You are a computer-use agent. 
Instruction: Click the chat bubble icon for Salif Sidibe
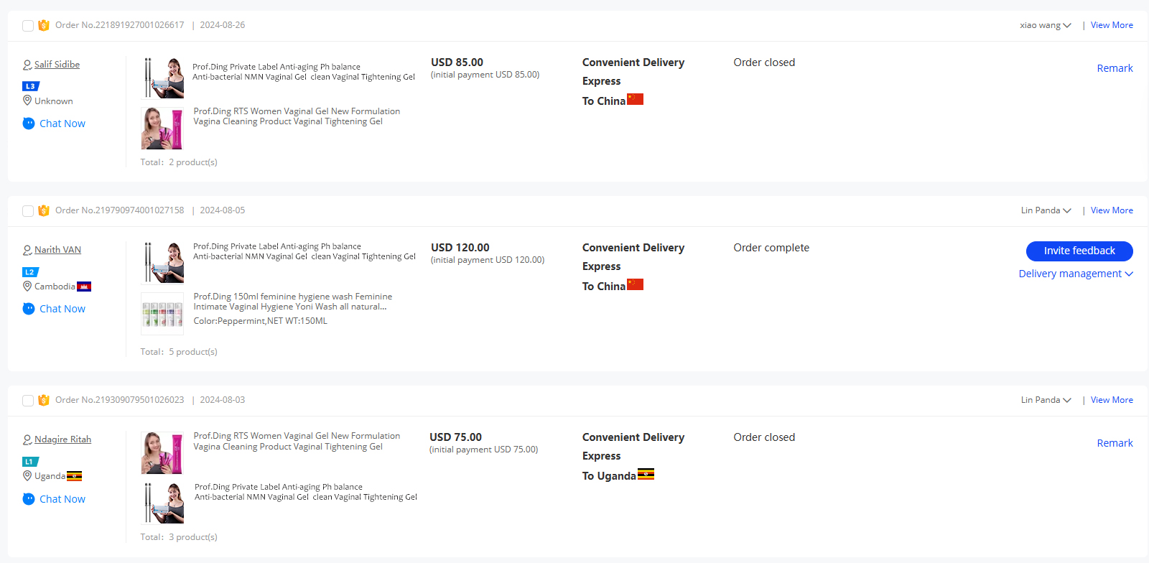(29, 124)
